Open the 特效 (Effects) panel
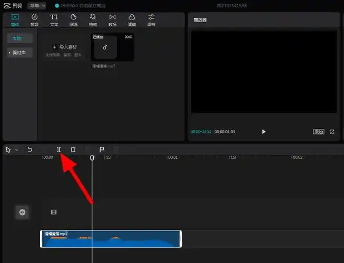The height and width of the screenshot is (263, 344). point(93,20)
